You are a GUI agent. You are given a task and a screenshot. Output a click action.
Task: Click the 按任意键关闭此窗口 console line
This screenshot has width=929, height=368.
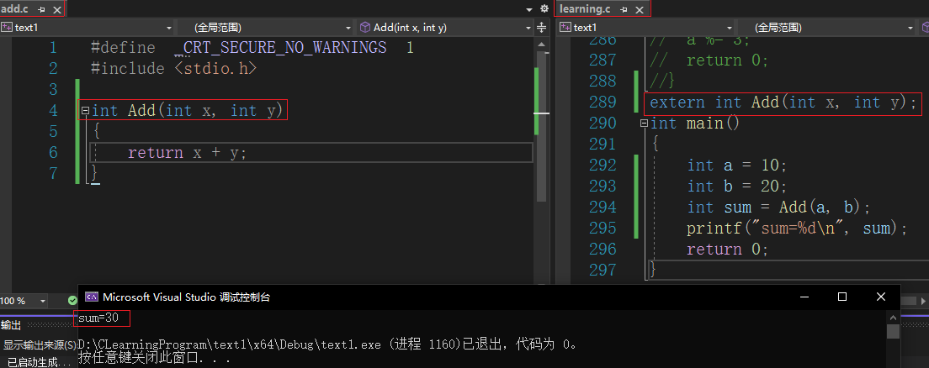tap(153, 358)
